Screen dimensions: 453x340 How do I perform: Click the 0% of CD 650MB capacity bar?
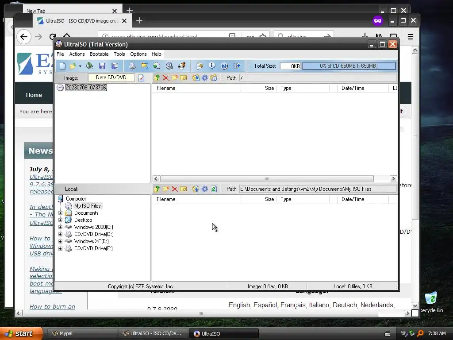pos(349,66)
